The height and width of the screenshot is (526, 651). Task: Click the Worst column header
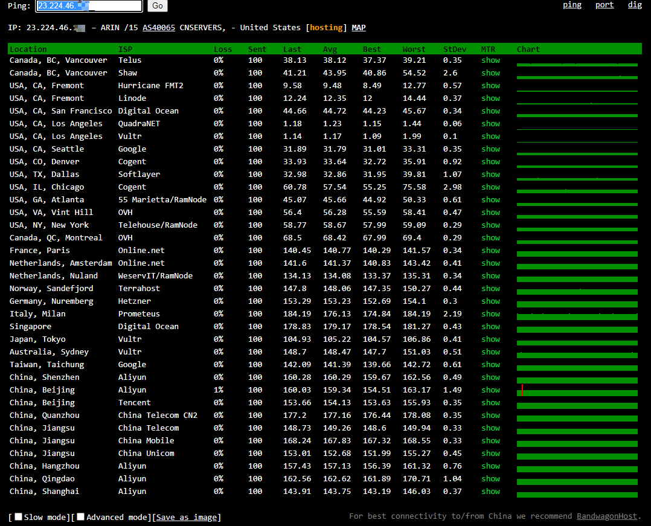click(414, 49)
